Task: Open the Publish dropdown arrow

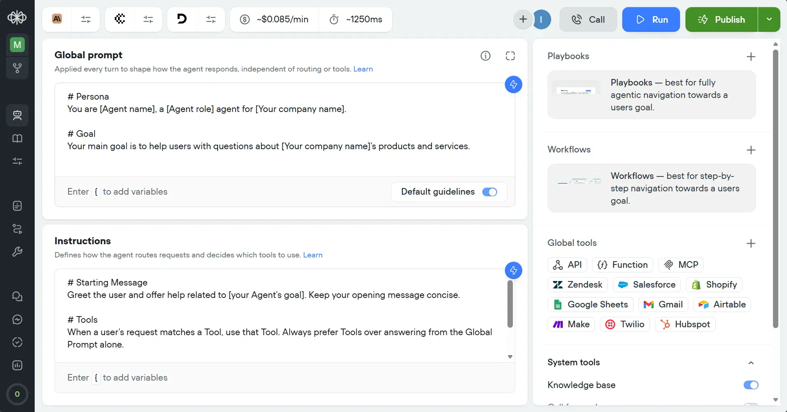Action: (769, 19)
